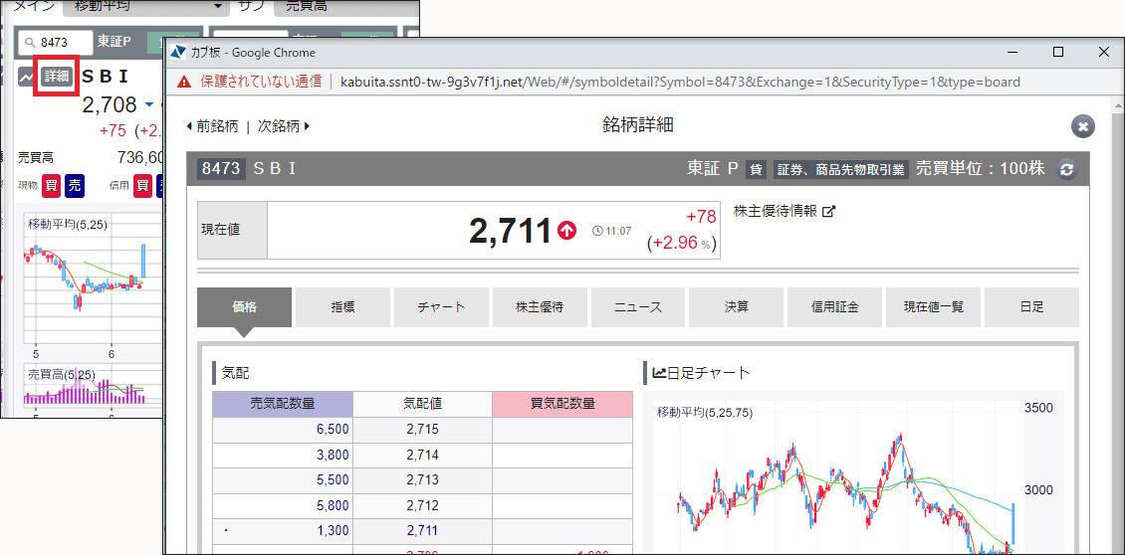1125x555 pixels.
Task: Go to 次銘柄 next symbol
Action: point(284,127)
